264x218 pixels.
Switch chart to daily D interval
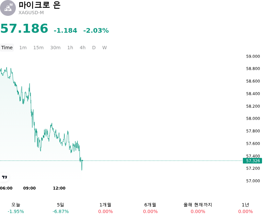94,48
